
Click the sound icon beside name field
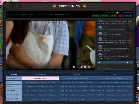coord(131,65)
